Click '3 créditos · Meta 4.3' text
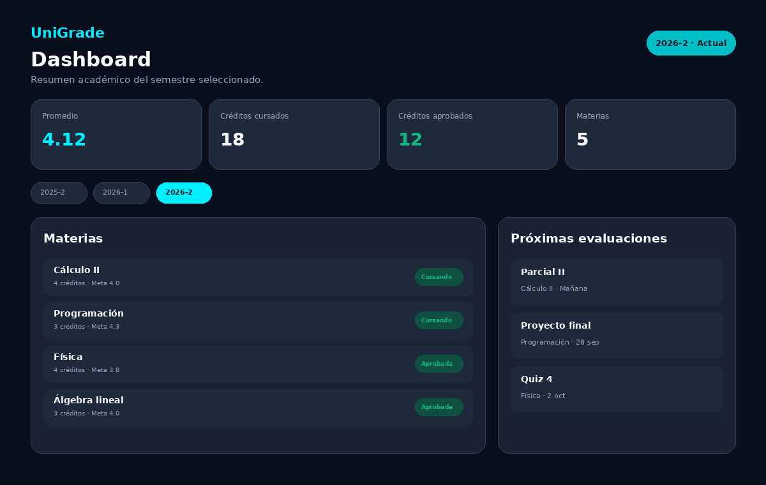The height and width of the screenshot is (485, 766). [86, 327]
